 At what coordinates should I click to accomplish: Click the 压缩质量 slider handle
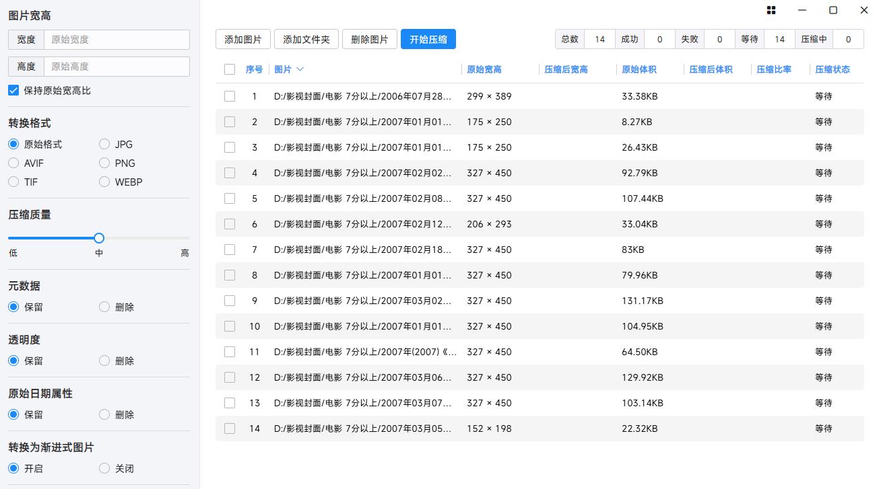(99, 238)
